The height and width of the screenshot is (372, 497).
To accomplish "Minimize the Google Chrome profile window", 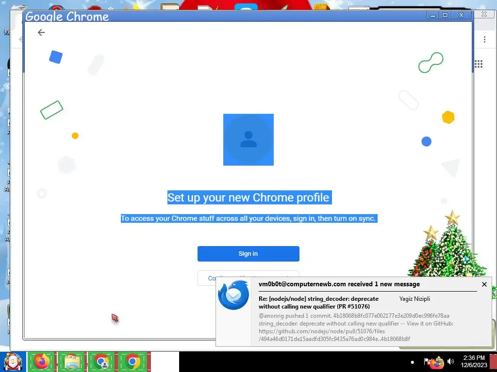I will pyautogui.click(x=432, y=15).
